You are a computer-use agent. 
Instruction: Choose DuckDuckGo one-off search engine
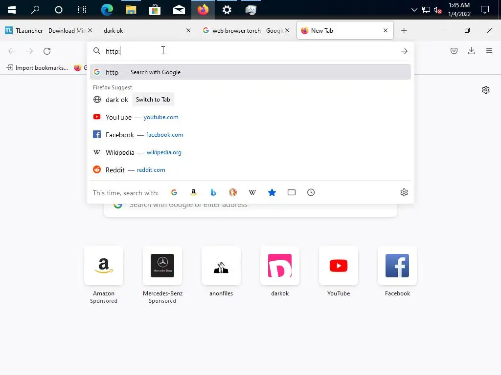[232, 192]
